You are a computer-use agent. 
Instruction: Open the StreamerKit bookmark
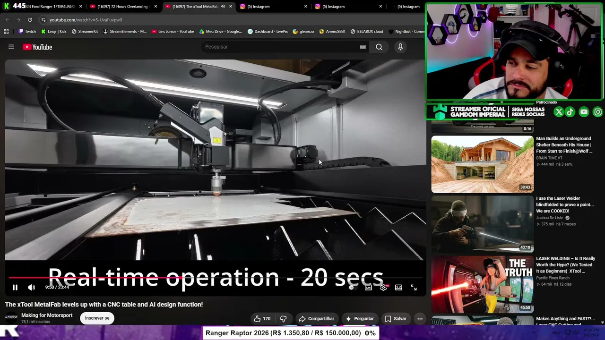tap(85, 32)
